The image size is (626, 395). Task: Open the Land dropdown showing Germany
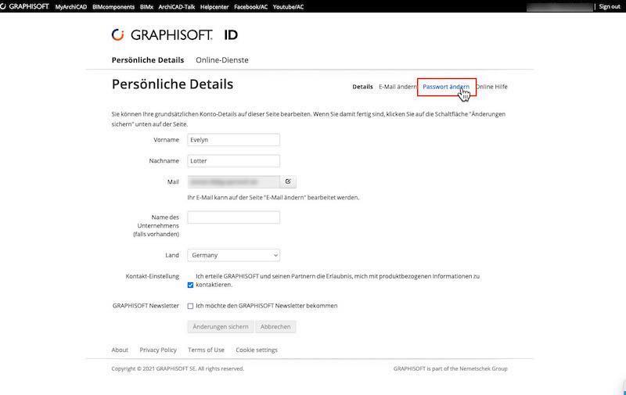point(233,255)
